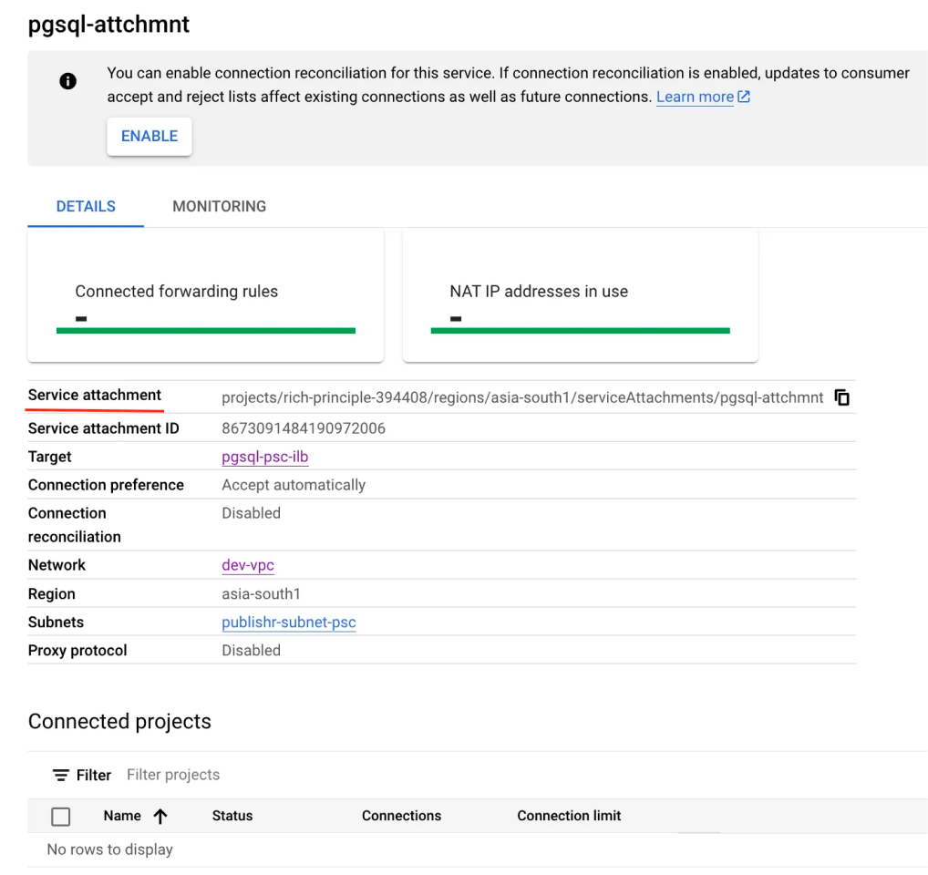Click the Connected forwarding rules progress bar
Viewport: 928px width, 875px height.
(x=205, y=331)
